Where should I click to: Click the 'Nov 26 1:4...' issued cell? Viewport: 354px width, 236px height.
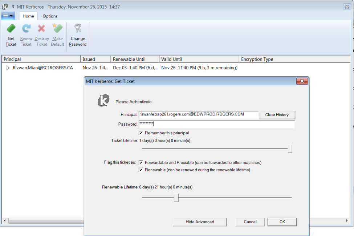[x=95, y=68]
